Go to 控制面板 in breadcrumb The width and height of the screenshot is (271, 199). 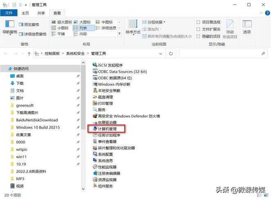[52, 54]
